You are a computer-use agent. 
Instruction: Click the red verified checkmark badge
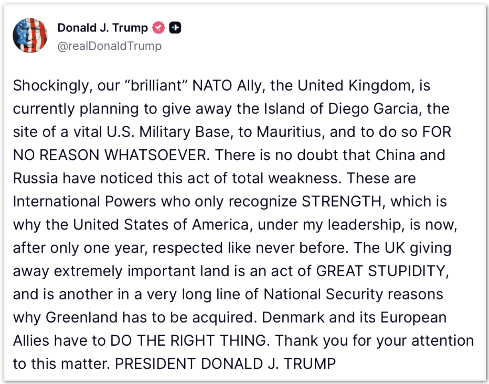pyautogui.click(x=159, y=28)
